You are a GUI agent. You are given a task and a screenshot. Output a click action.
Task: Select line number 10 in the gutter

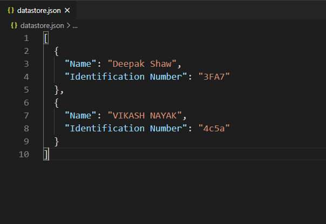[x=24, y=154]
